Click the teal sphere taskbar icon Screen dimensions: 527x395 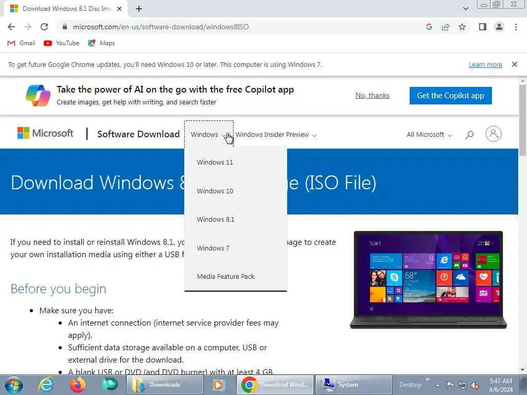click(x=110, y=384)
